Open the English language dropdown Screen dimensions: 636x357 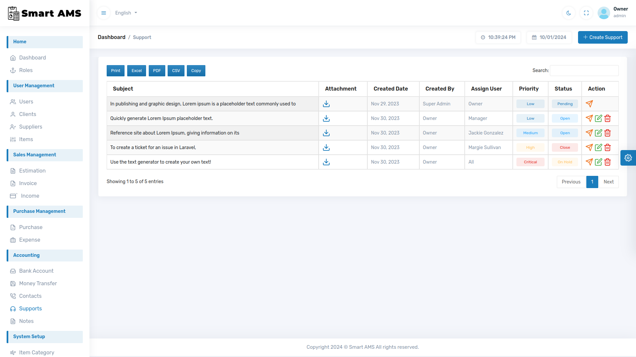coord(126,13)
